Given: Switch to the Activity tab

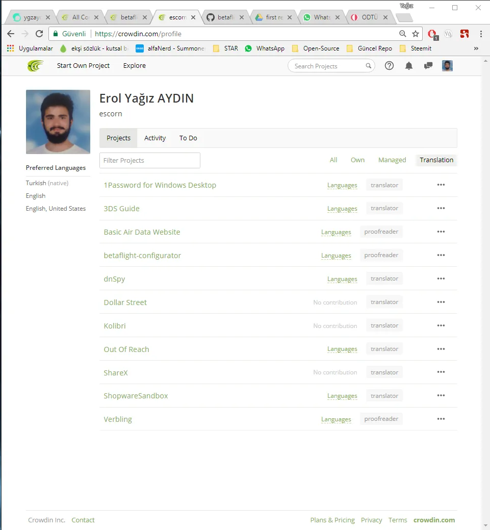Looking at the screenshot, I should click(x=155, y=138).
